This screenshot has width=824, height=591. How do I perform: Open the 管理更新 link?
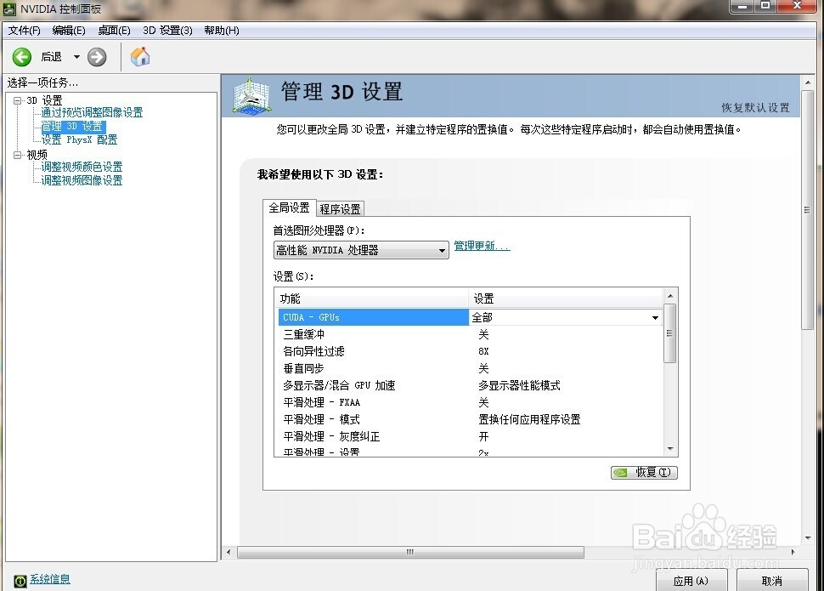[482, 246]
